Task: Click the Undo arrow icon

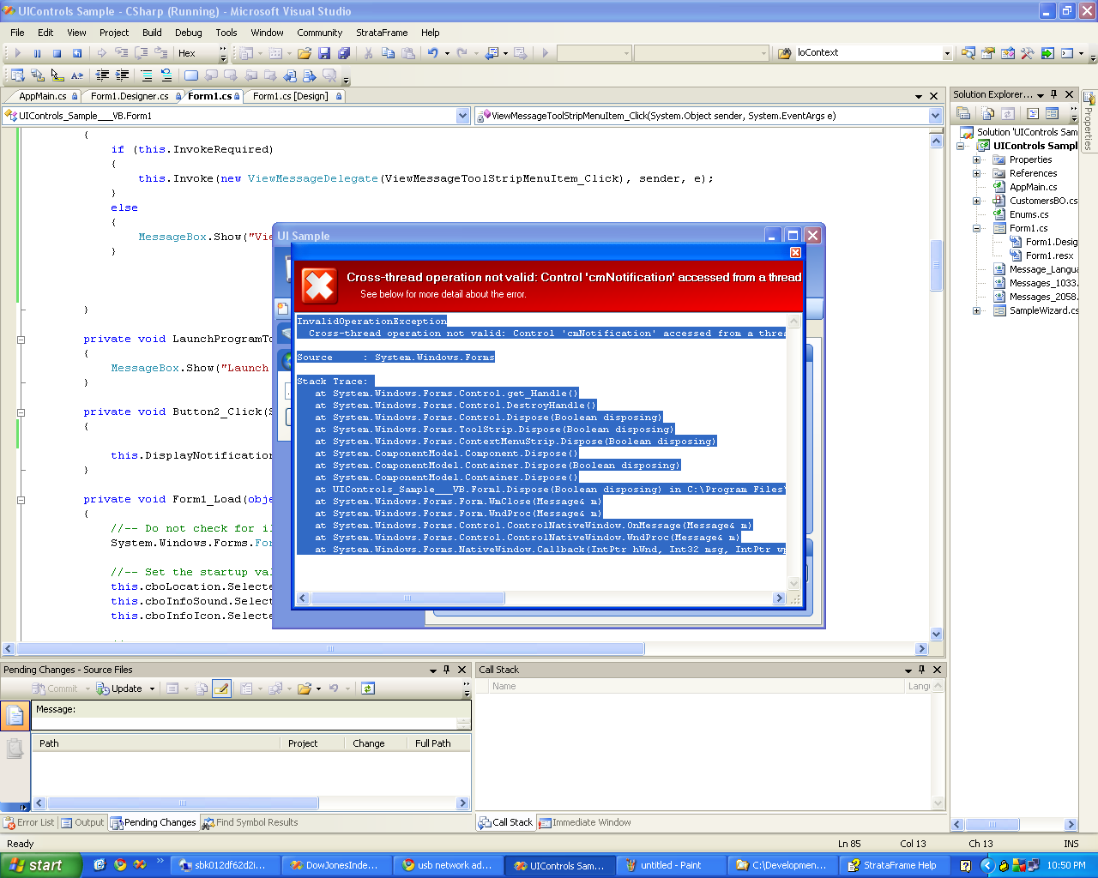Action: pos(433,53)
